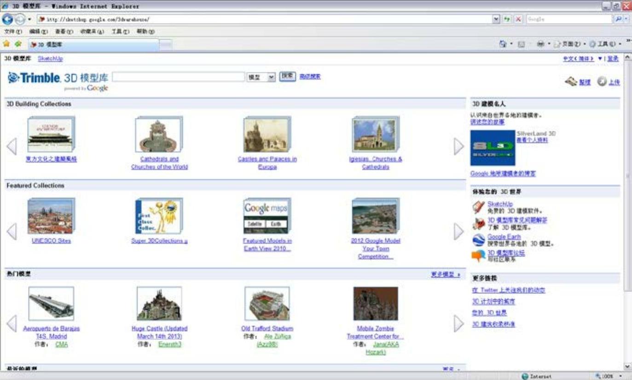Image resolution: width=632 pixels, height=380 pixels.
Task: Open the UNESCO Sites collection thumbnail
Action: pos(51,216)
